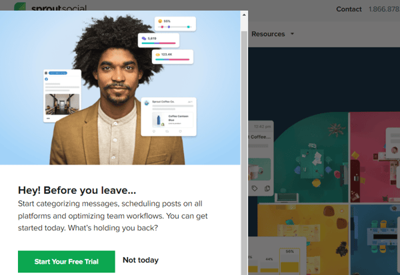Click the popup vertical scrollbar thumb
The image size is (400, 275).
click(244, 153)
